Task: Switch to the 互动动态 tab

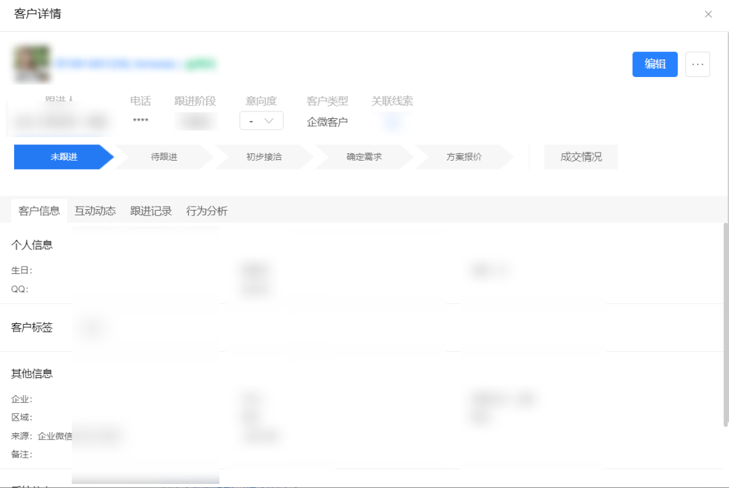Action: coord(94,211)
